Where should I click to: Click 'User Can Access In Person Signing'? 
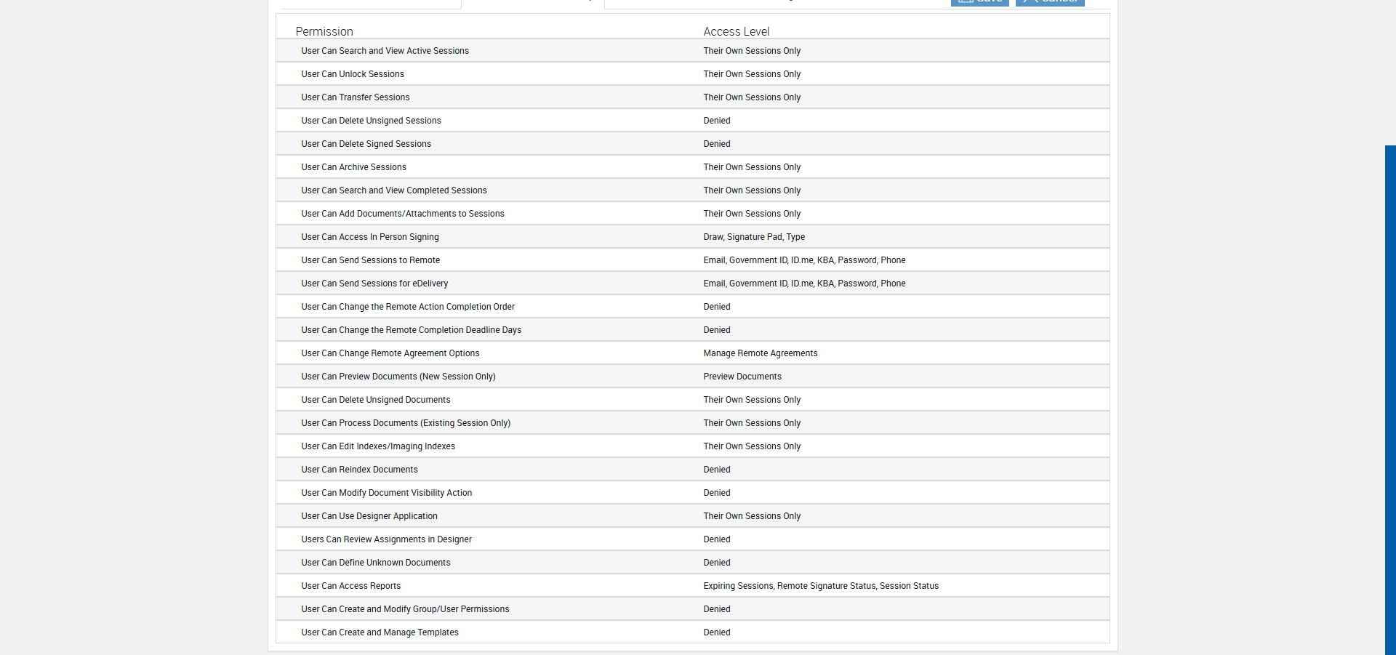[370, 237]
